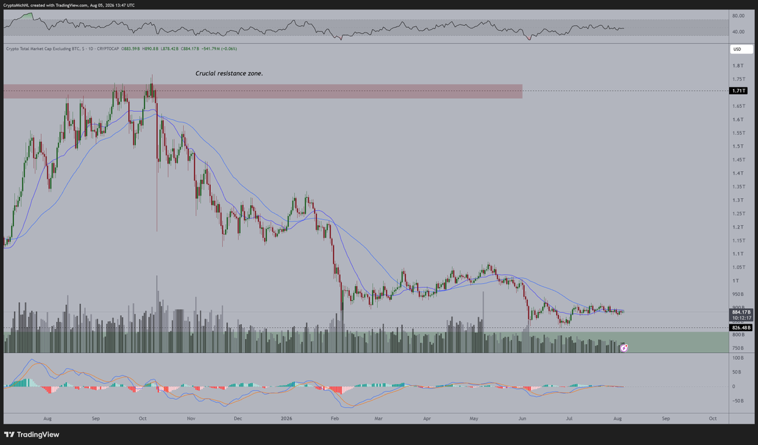
Task: Click the −50B MACD scale label
Action: coord(738,401)
